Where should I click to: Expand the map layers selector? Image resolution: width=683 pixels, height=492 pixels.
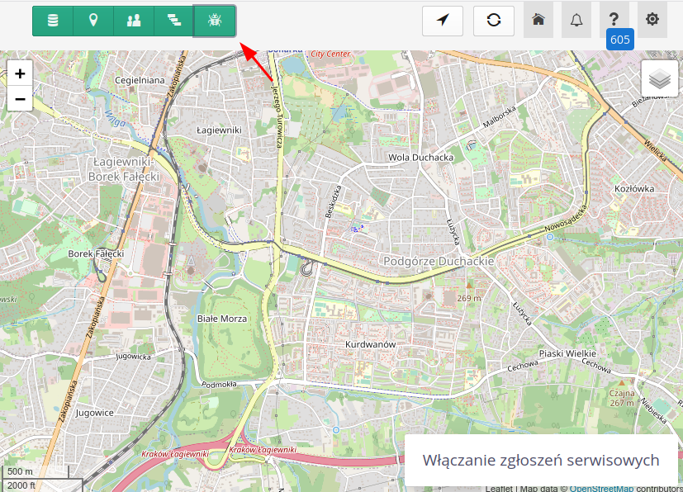point(659,79)
